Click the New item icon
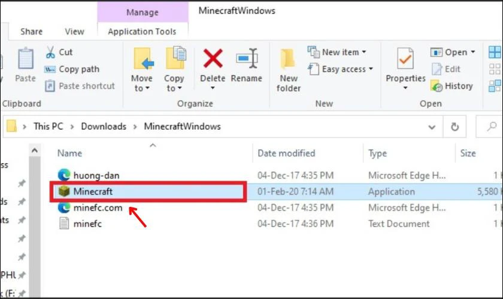The height and width of the screenshot is (299, 503). [x=313, y=52]
